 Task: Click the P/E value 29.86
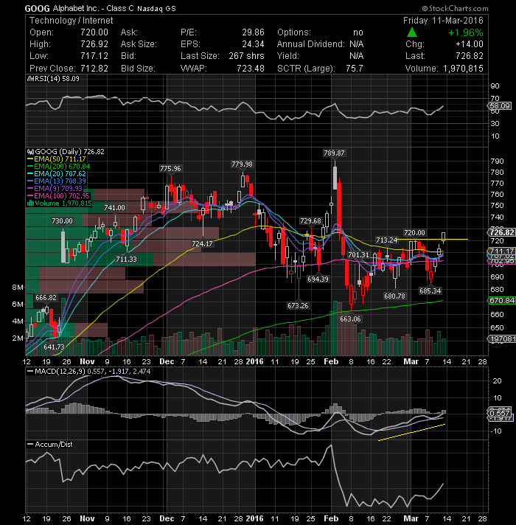click(253, 32)
